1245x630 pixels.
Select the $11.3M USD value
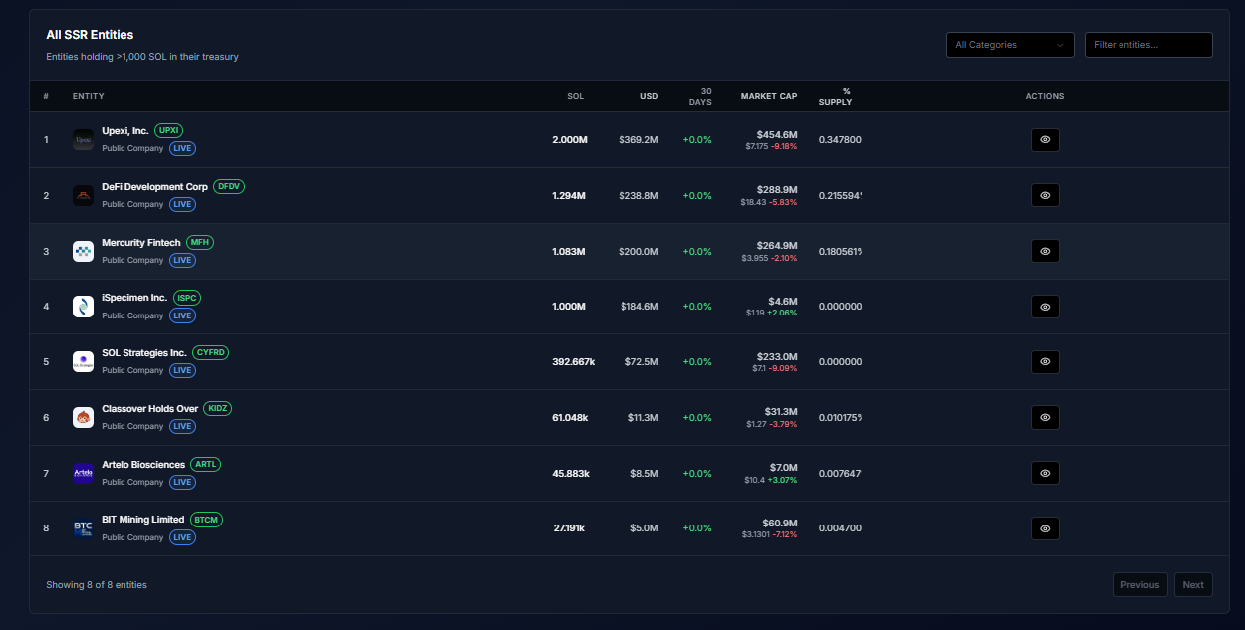coord(642,418)
